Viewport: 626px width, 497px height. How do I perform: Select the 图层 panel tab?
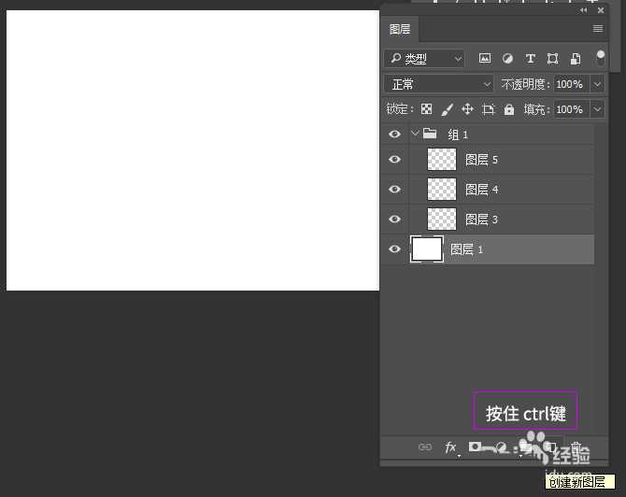point(399,30)
